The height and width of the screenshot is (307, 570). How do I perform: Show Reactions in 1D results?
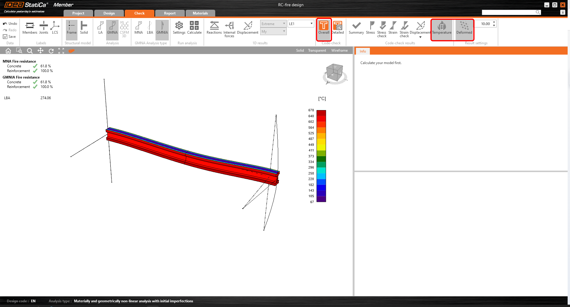tap(214, 28)
